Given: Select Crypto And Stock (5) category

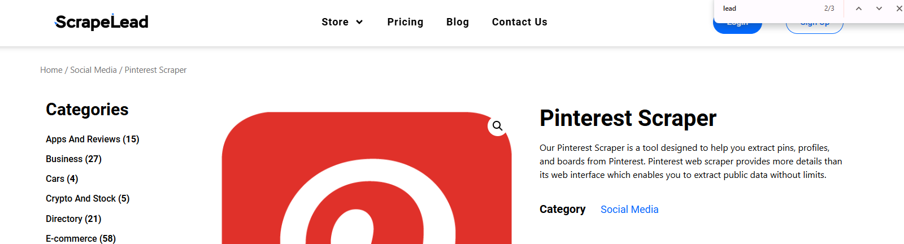Looking at the screenshot, I should (x=88, y=199).
